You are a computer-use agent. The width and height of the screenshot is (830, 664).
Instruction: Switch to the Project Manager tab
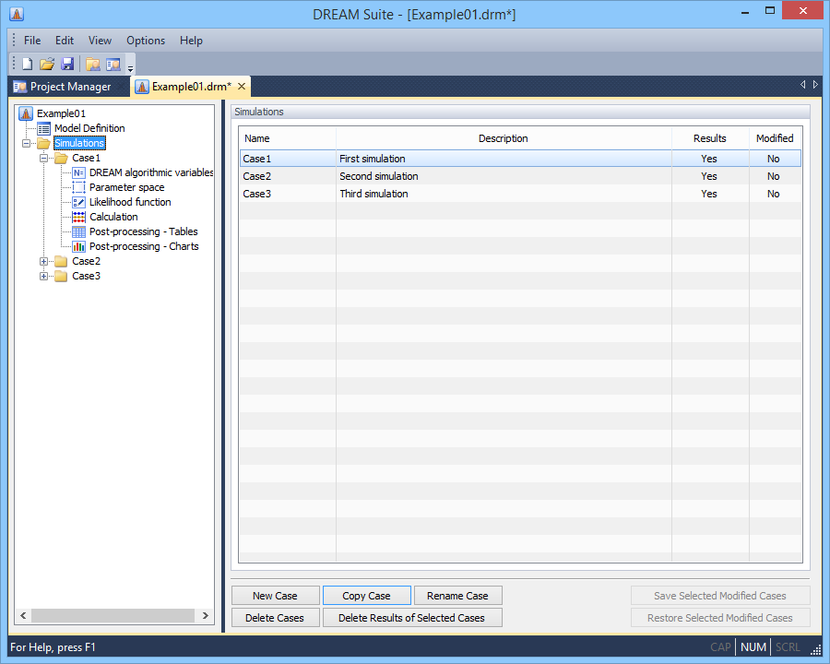[x=69, y=87]
